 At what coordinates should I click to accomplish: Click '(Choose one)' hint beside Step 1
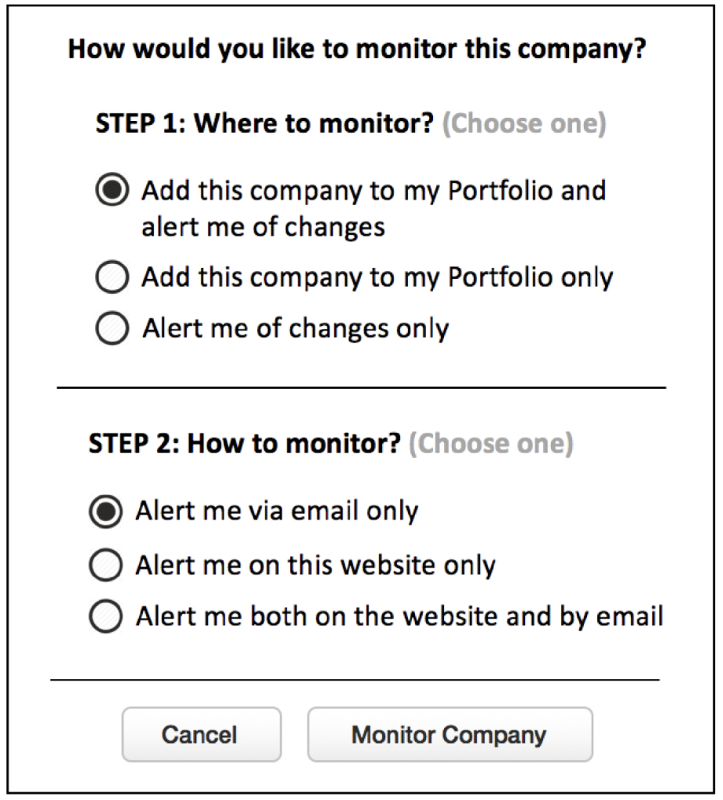tap(524, 124)
